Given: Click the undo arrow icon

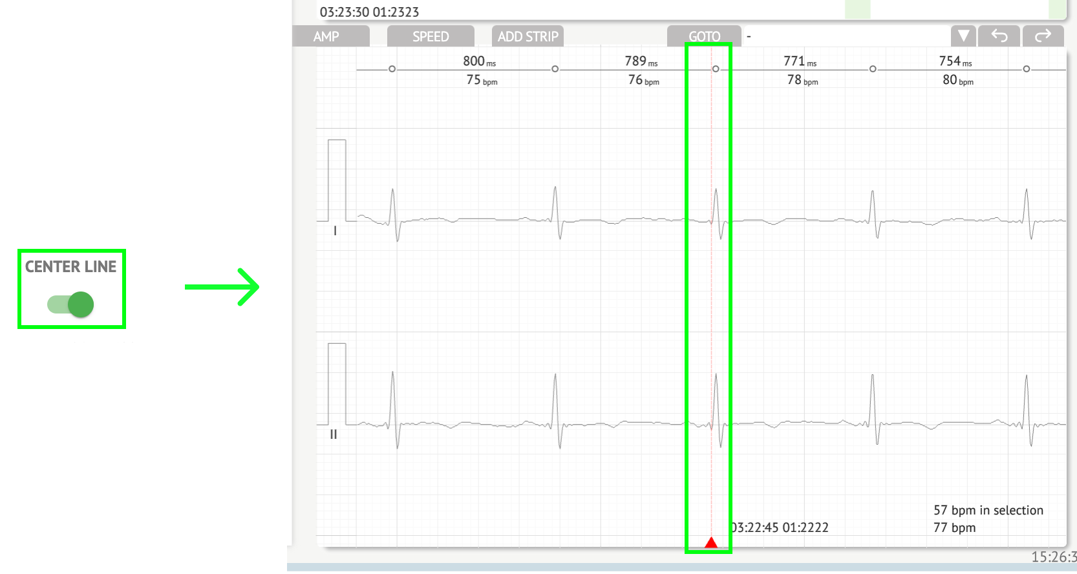Looking at the screenshot, I should [999, 36].
